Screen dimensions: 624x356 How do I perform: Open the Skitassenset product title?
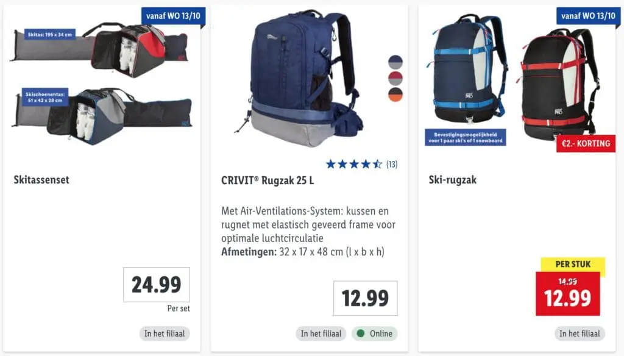pyautogui.click(x=41, y=180)
